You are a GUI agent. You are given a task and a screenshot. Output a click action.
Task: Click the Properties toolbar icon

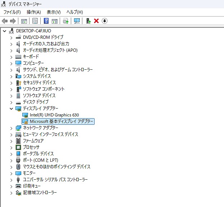coord(35,21)
